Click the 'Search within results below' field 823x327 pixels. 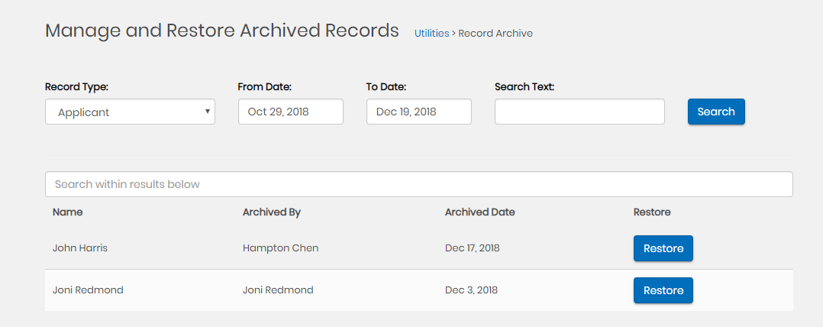click(418, 184)
